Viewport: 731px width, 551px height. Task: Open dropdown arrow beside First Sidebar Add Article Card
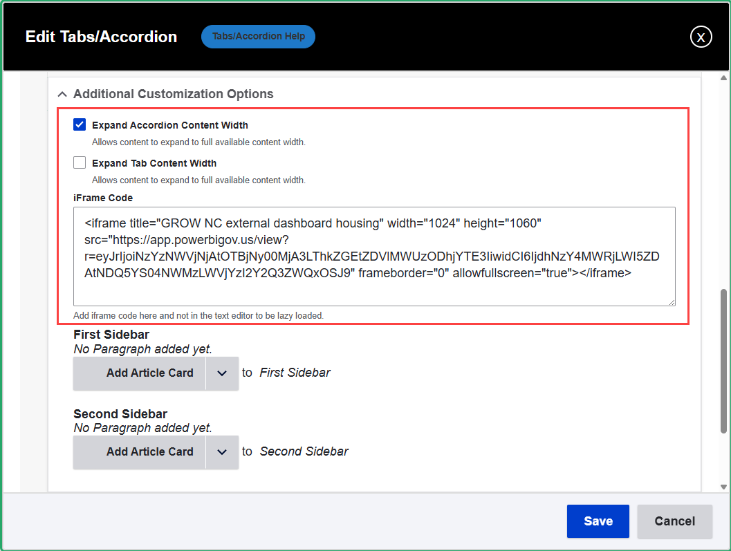222,373
